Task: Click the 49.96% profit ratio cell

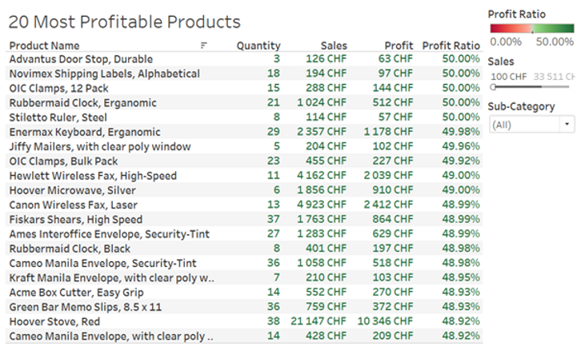Action: pyautogui.click(x=461, y=146)
